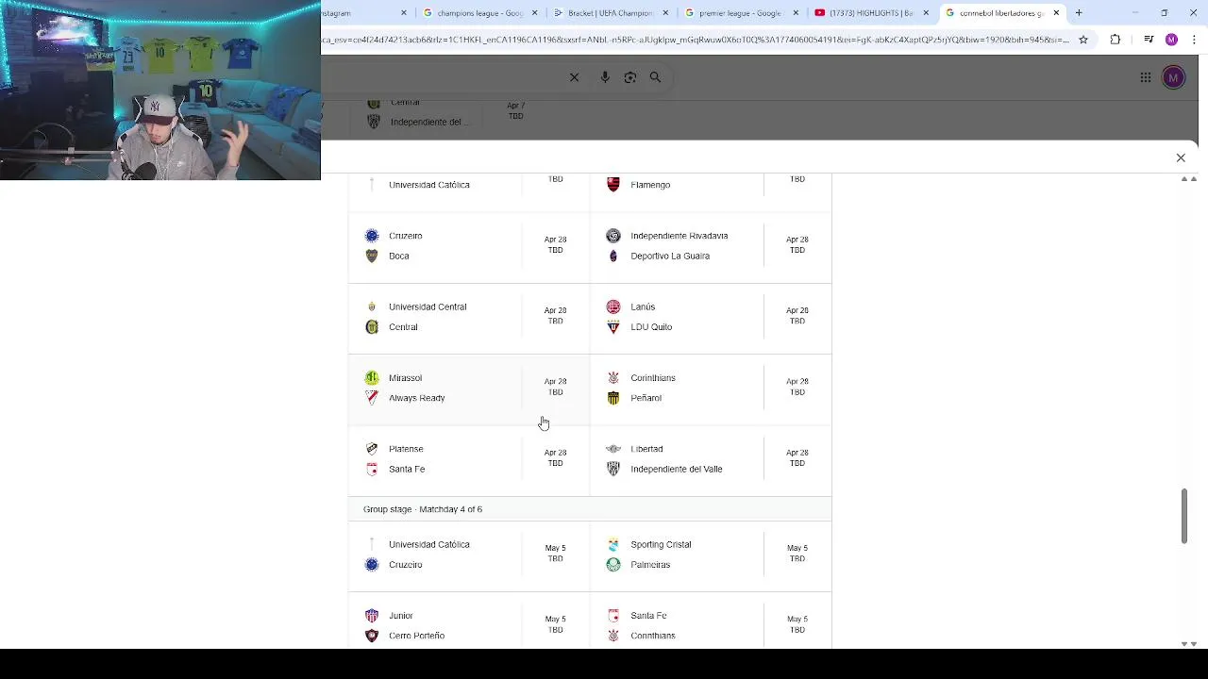This screenshot has width=1208, height=679.
Task: Click Corinthians crest in Corinthians vs Peñarol match
Action: (x=613, y=378)
